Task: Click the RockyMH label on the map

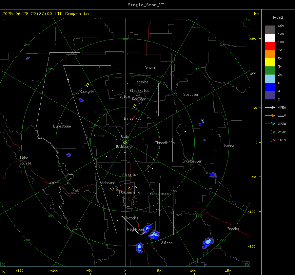Action: pyautogui.click(x=87, y=92)
